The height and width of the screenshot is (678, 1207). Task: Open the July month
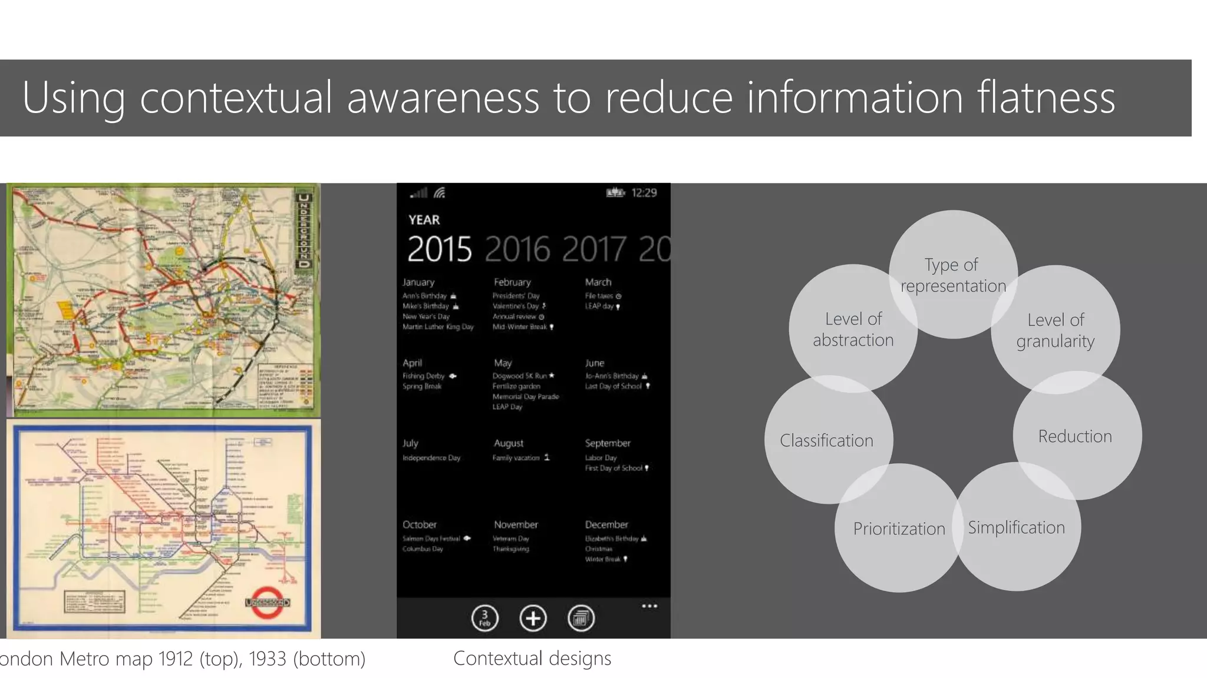tap(410, 443)
